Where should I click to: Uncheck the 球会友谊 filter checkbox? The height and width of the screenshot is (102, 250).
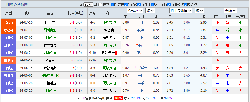click(x=152, y=5)
